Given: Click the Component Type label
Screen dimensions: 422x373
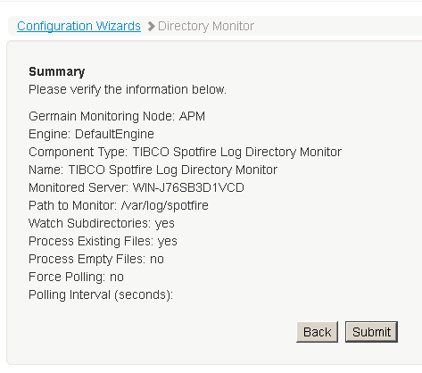Looking at the screenshot, I should [x=79, y=152].
